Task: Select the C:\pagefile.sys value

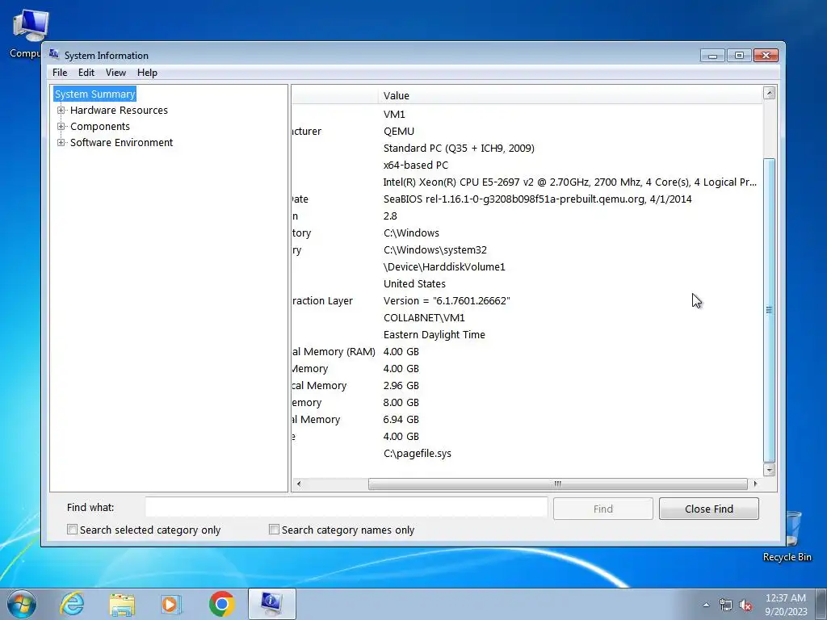Action: [418, 454]
